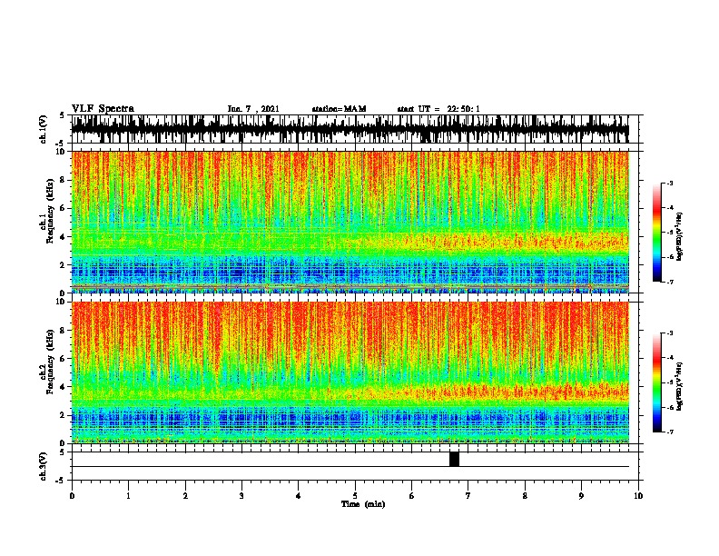Click the "-7" label on ch.1 color bar
Screen dimensions: 719x556
[x=669, y=282]
